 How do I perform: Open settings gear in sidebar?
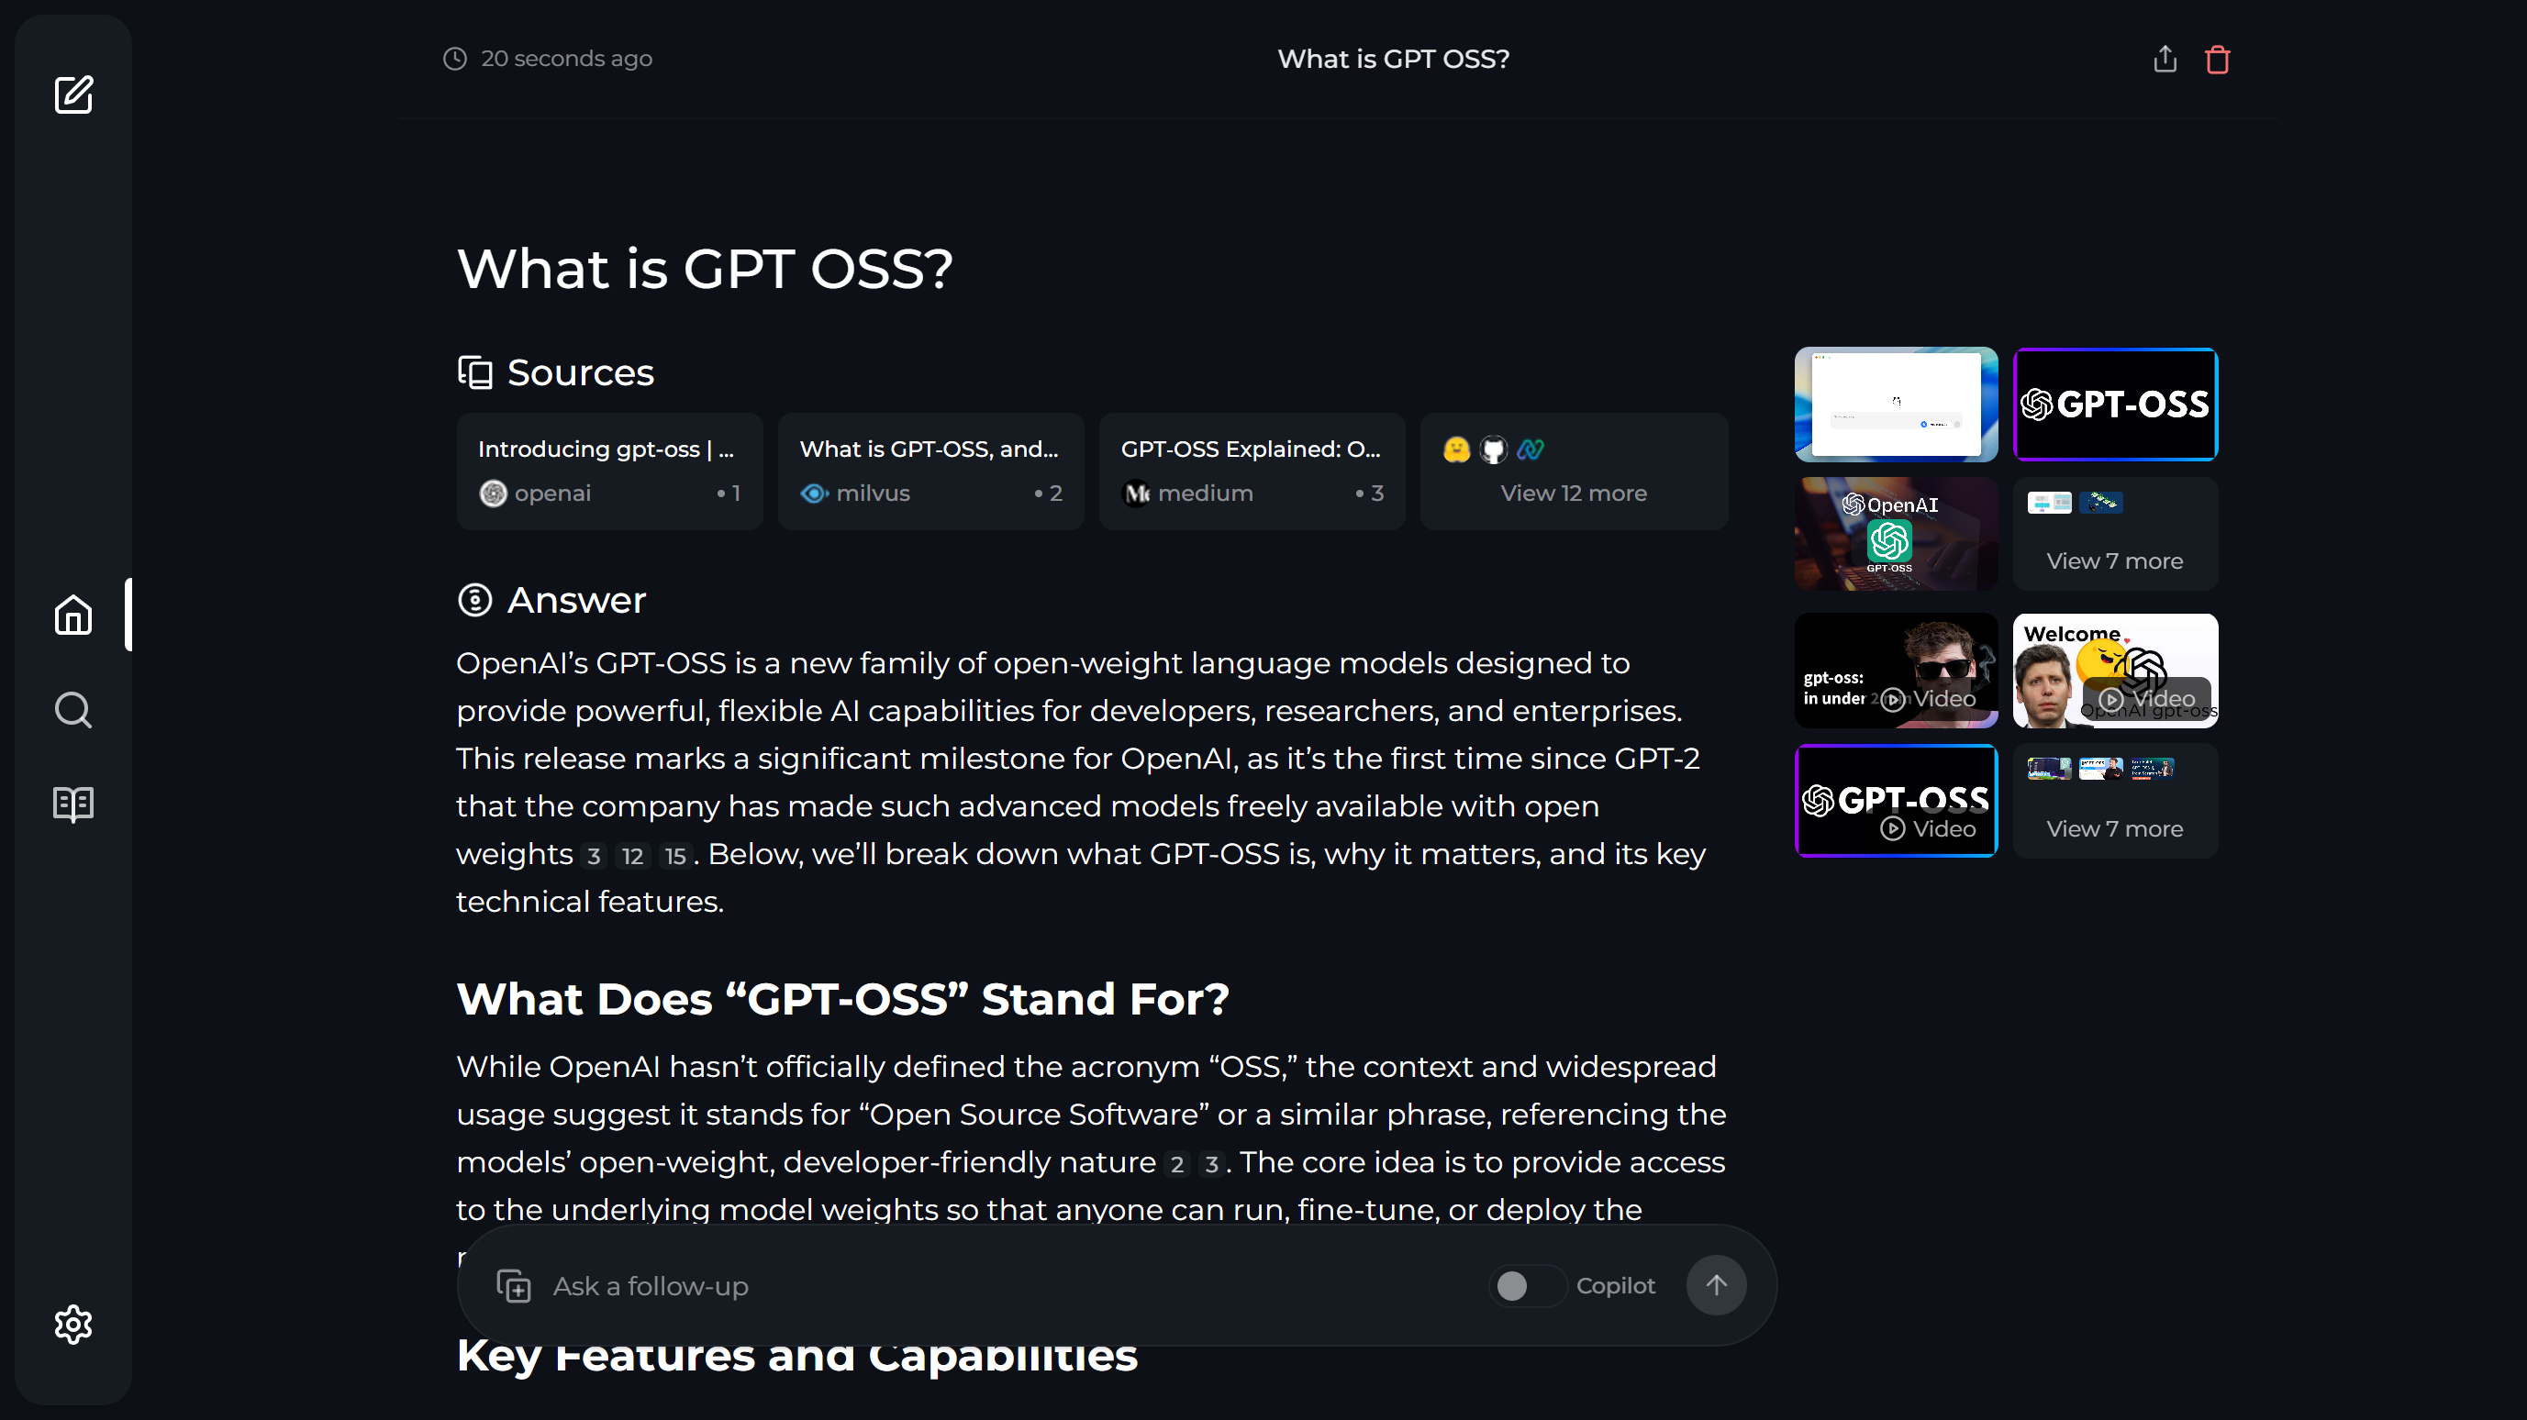coord(73,1324)
